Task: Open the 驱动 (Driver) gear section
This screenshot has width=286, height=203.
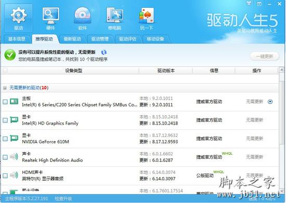Action: pos(18,18)
